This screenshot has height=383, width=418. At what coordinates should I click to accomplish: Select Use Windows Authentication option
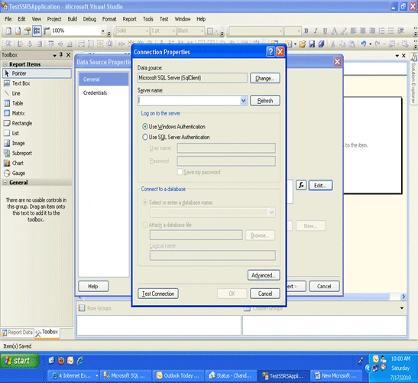tap(174, 127)
